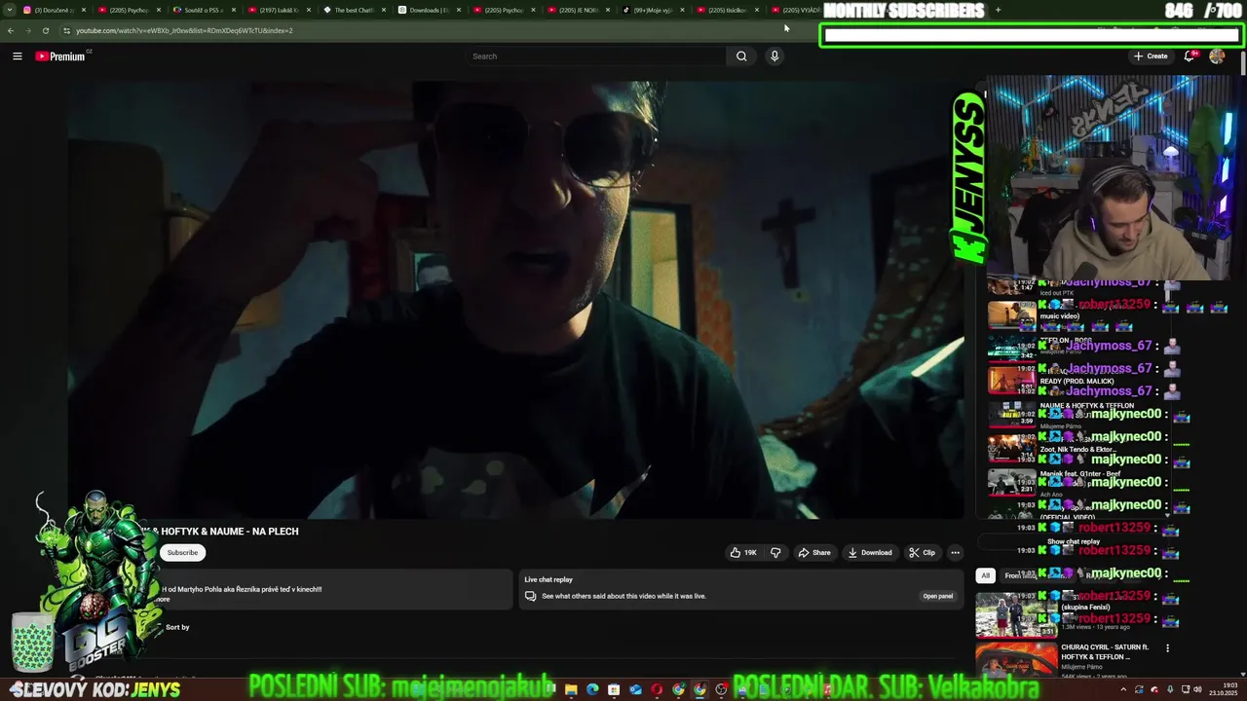Switch to the (2197) Lukáš browser tab

click(x=279, y=10)
